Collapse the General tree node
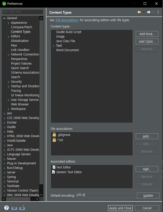The height and width of the screenshot is (212, 163). click(5, 18)
